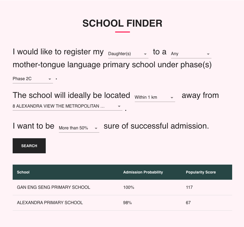Viewport: 244px width, 227px height.
Task: Click the arrow next to Within 1 km
Action: click(x=172, y=98)
